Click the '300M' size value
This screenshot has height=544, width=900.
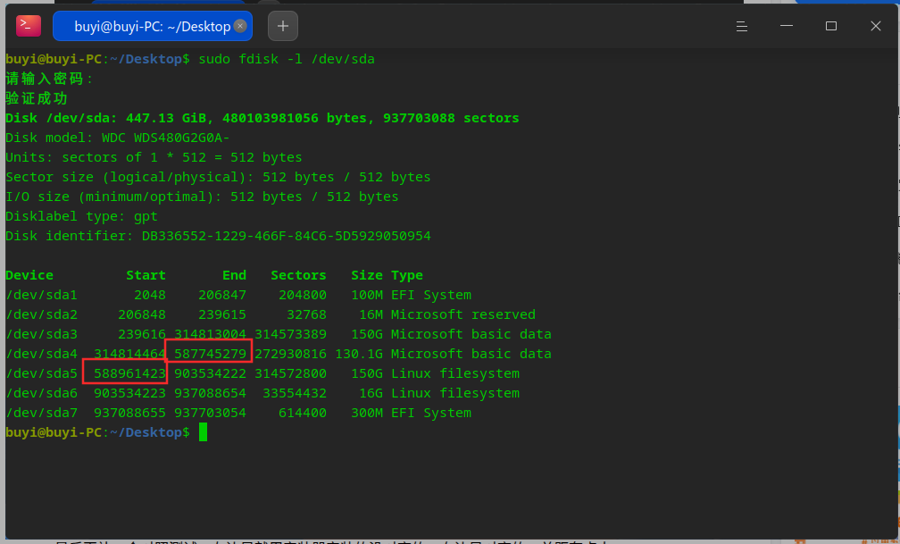click(x=367, y=413)
